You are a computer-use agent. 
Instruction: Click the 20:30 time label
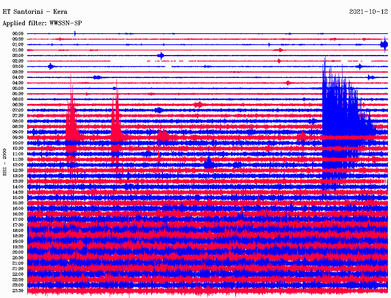18,258
